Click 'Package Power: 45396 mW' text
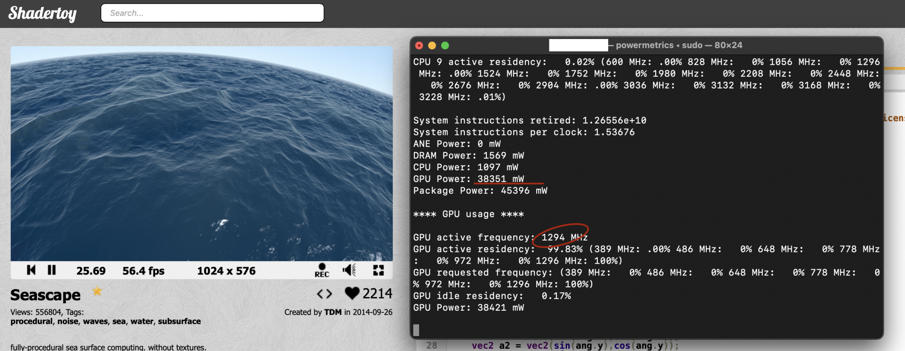Screen dimensions: 905x351 480,191
